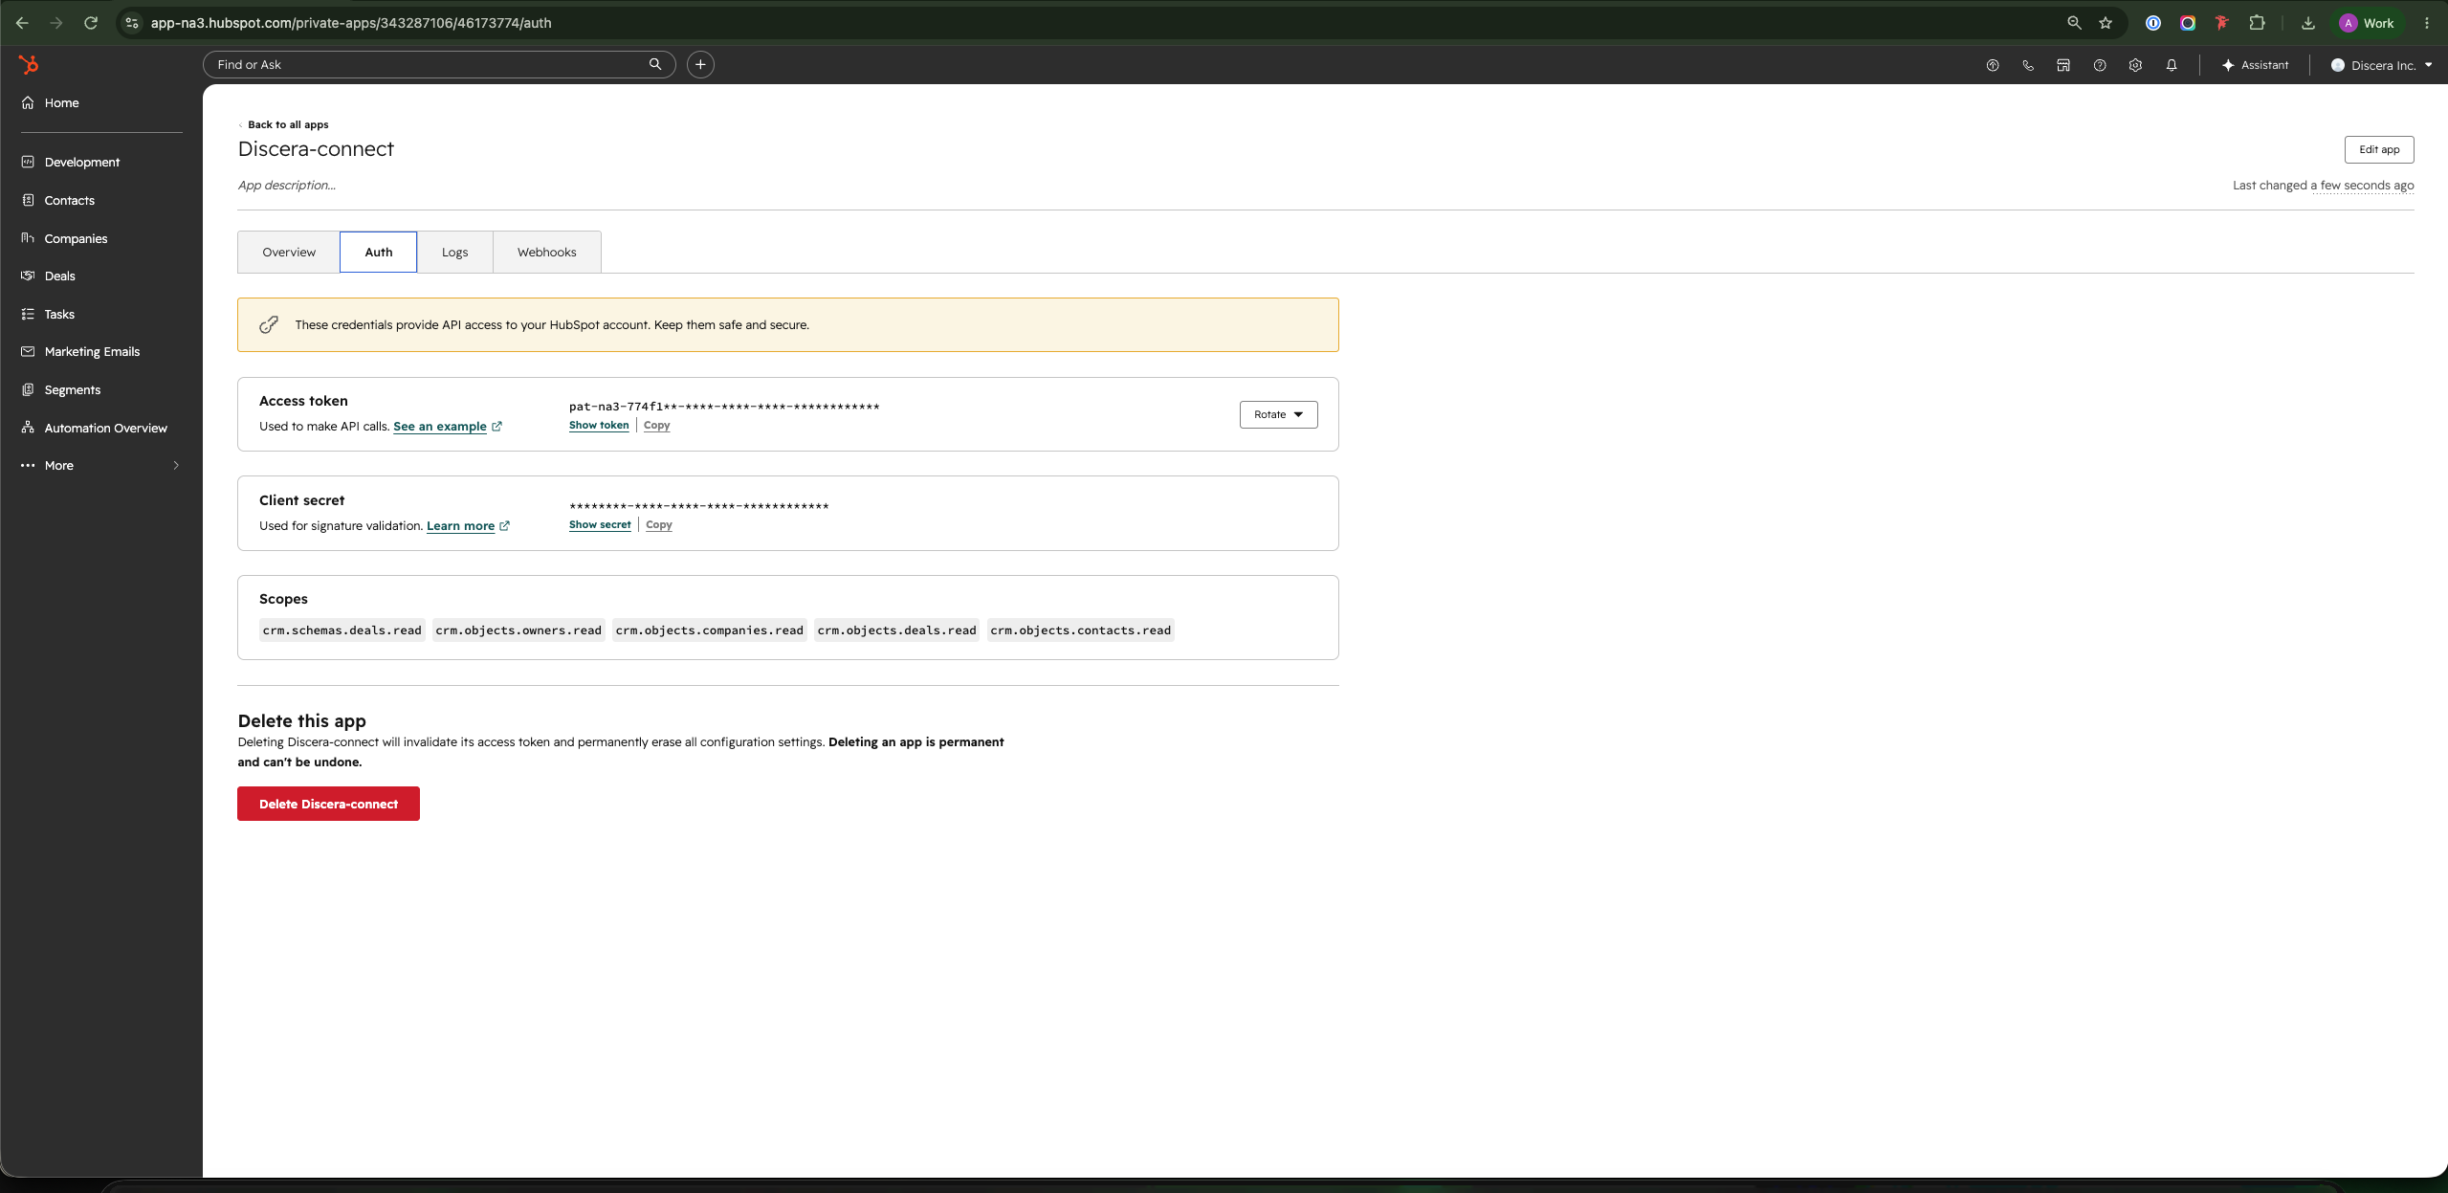
Task: Open the 1Password extension icon
Action: [x=2152, y=23]
